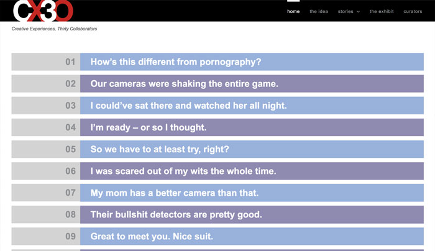435x251 pixels.
Task: Open story 'Our cameras were shaking the entire game'
Action: point(252,83)
